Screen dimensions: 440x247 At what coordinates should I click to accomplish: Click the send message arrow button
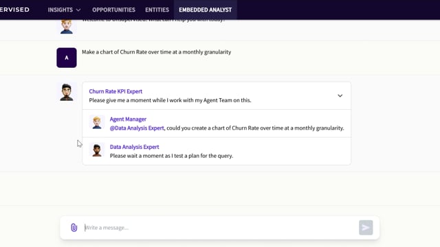366,227
